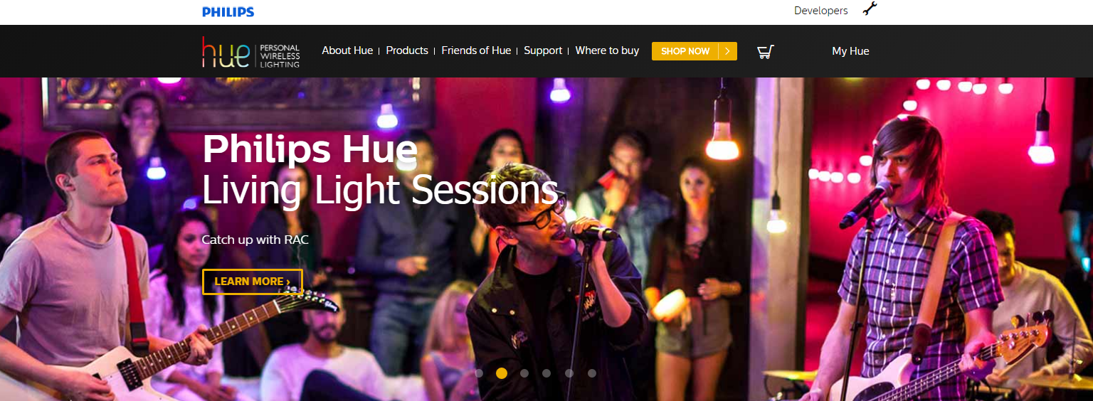Open the Products menu
This screenshot has width=1093, height=401.
pos(407,50)
